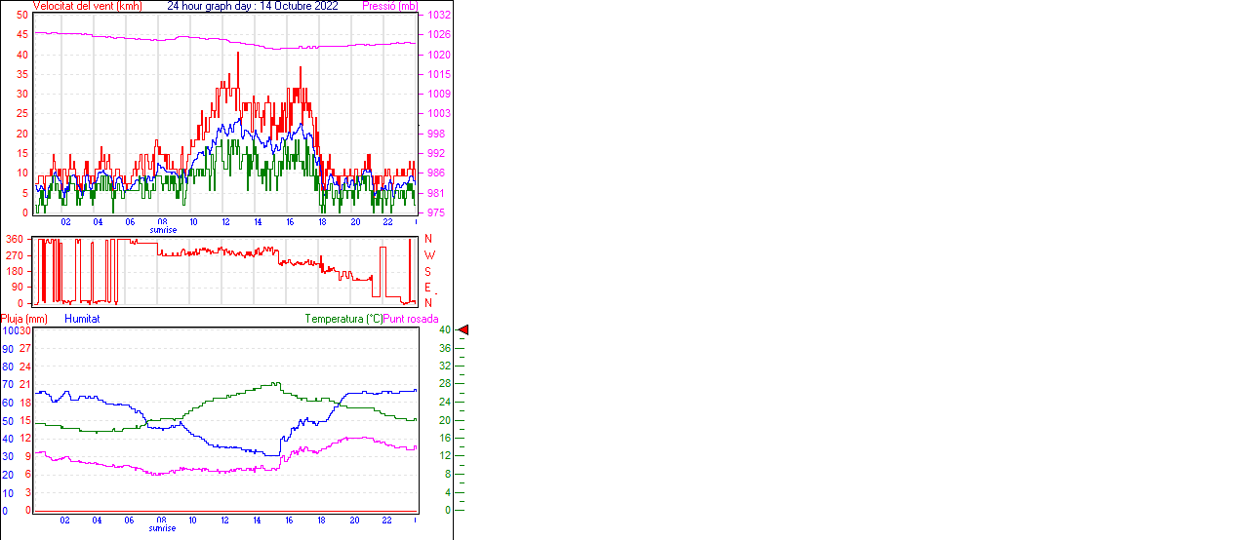
Task: Click the 100 value on the humidity axis
Action: [10, 330]
